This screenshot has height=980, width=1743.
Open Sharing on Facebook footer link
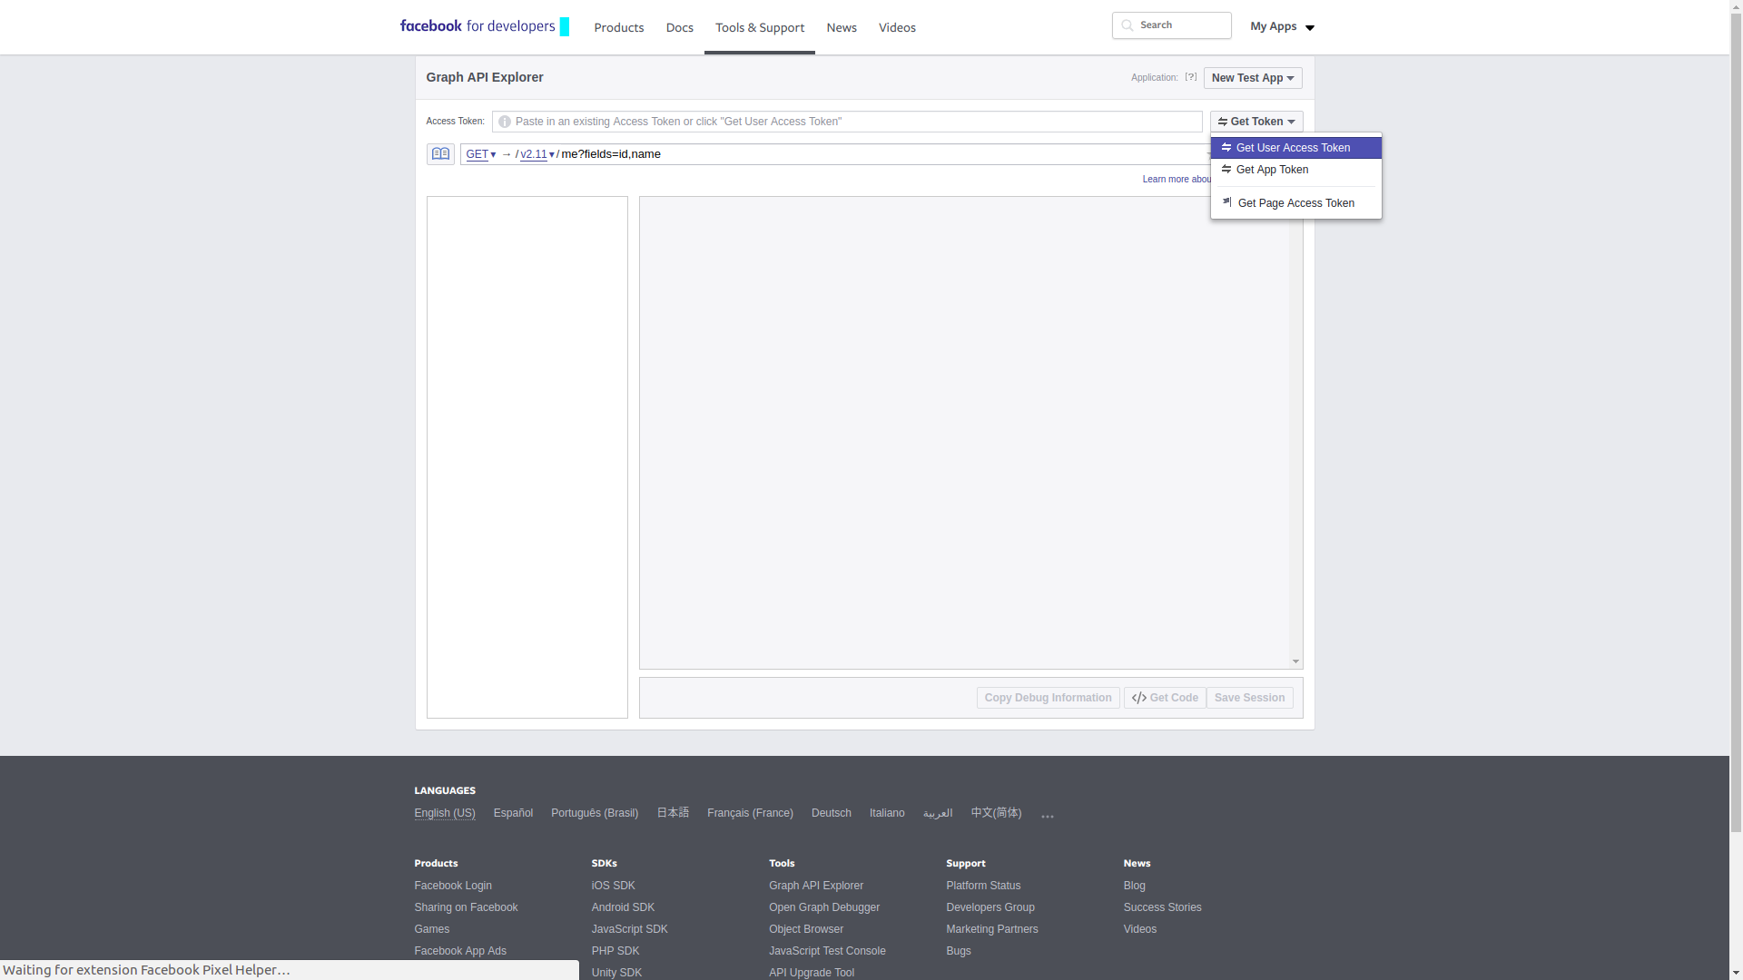[x=466, y=907]
